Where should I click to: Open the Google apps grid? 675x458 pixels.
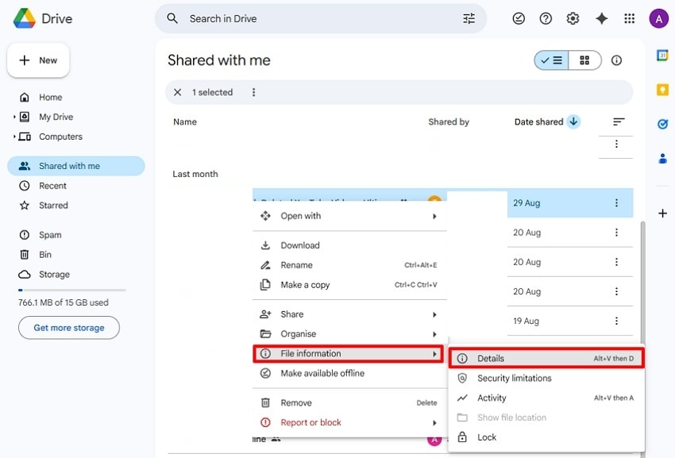[x=630, y=18]
